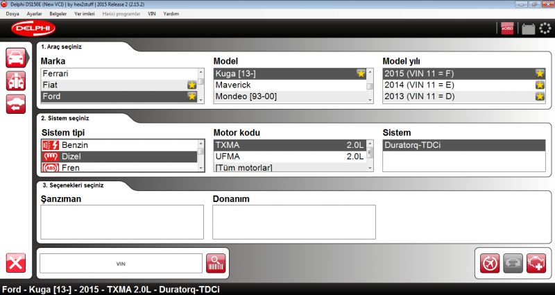
Task: Open the heavy duty vehicles icon in sidebar
Action: (x=15, y=81)
